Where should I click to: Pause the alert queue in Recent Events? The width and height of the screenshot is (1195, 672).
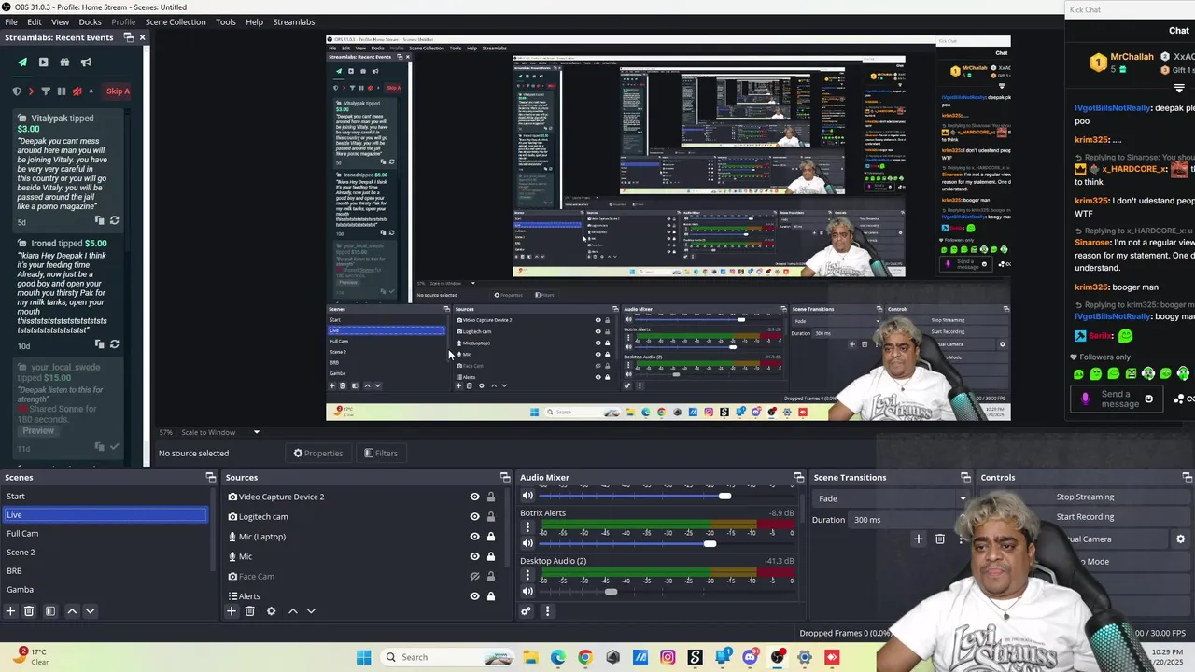coord(62,91)
